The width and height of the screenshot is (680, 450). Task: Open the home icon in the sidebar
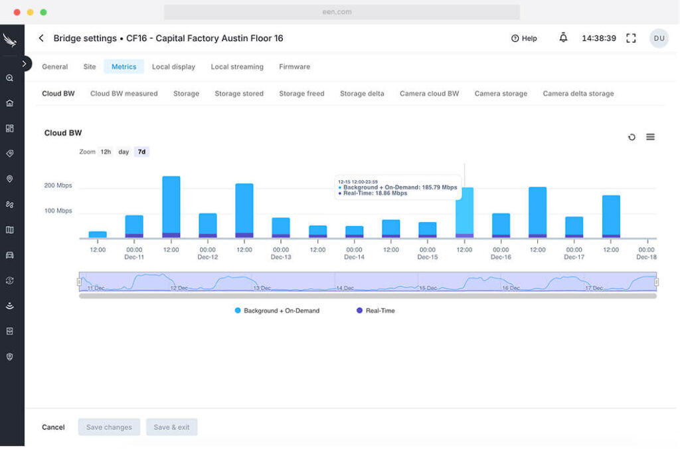pos(9,103)
